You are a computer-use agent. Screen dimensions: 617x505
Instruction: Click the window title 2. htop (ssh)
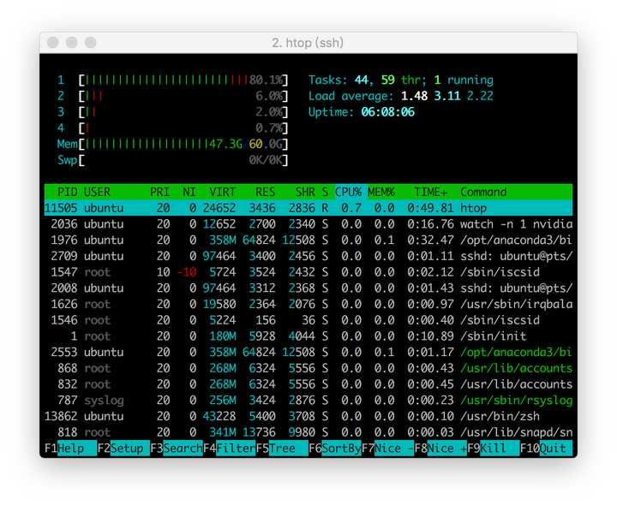[308, 43]
